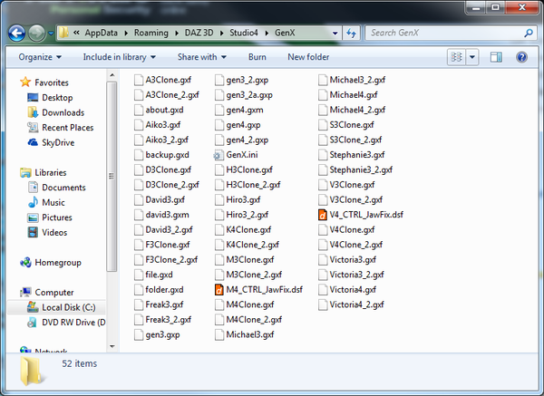Click navigation pane scroll down arrow
The image size is (544, 396).
tap(112, 346)
